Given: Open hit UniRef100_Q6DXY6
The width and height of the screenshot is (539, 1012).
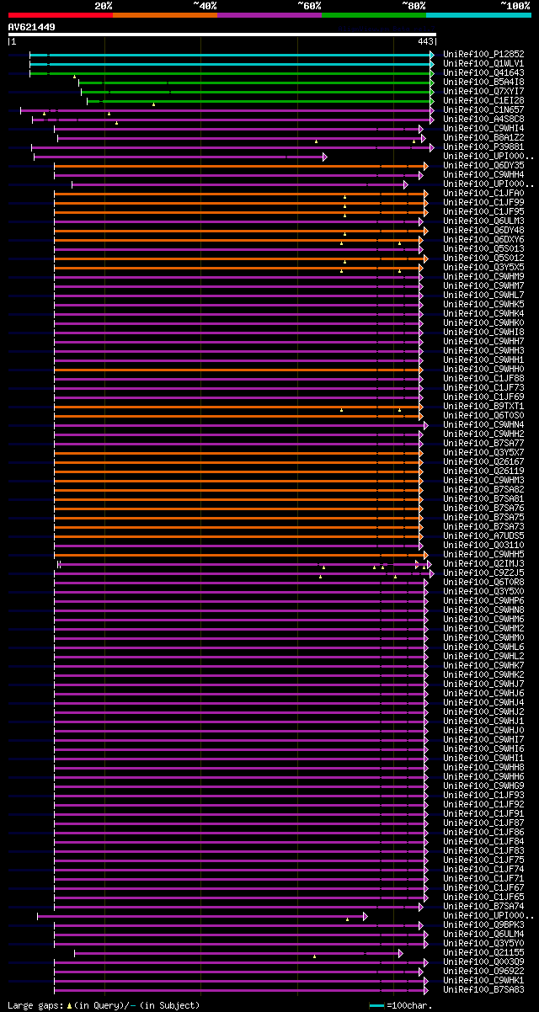Looking at the screenshot, I should (x=484, y=239).
